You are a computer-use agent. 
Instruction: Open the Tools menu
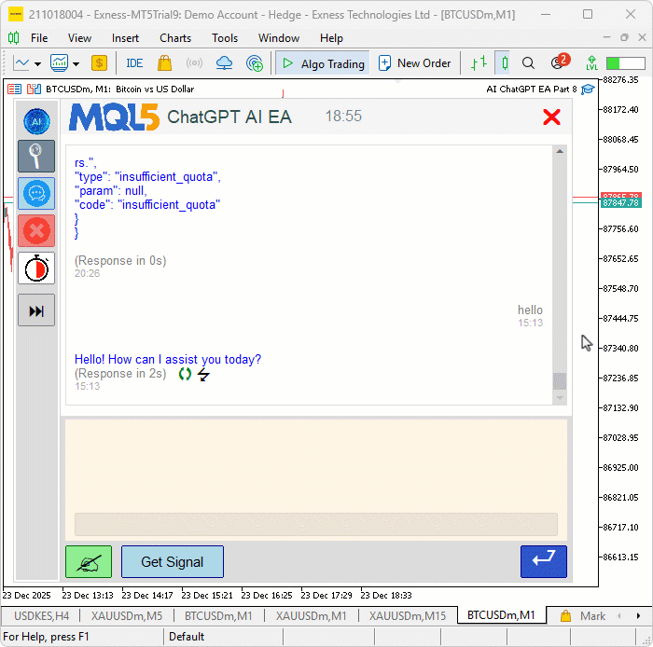225,38
